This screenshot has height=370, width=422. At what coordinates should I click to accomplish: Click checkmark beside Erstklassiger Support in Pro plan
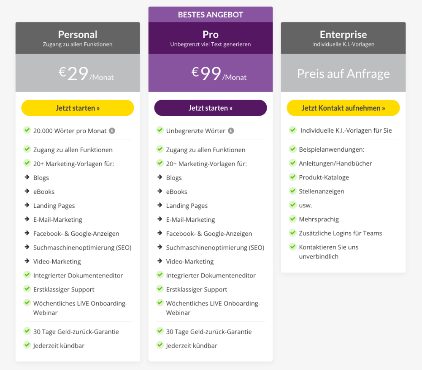click(160, 288)
